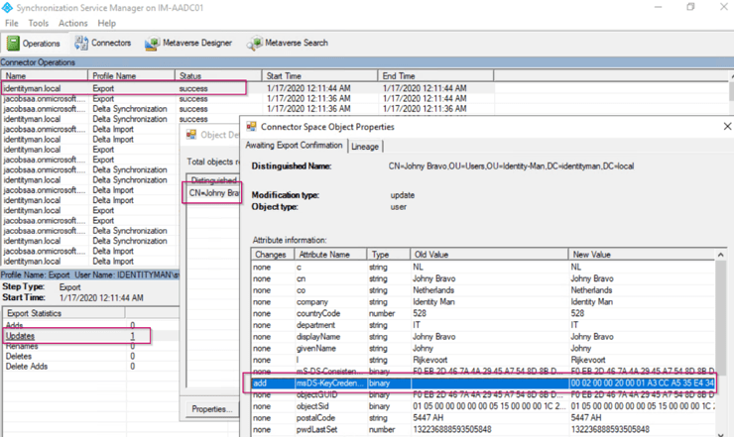Open the Help menu
Image resolution: width=734 pixels, height=437 pixels.
coord(106,23)
